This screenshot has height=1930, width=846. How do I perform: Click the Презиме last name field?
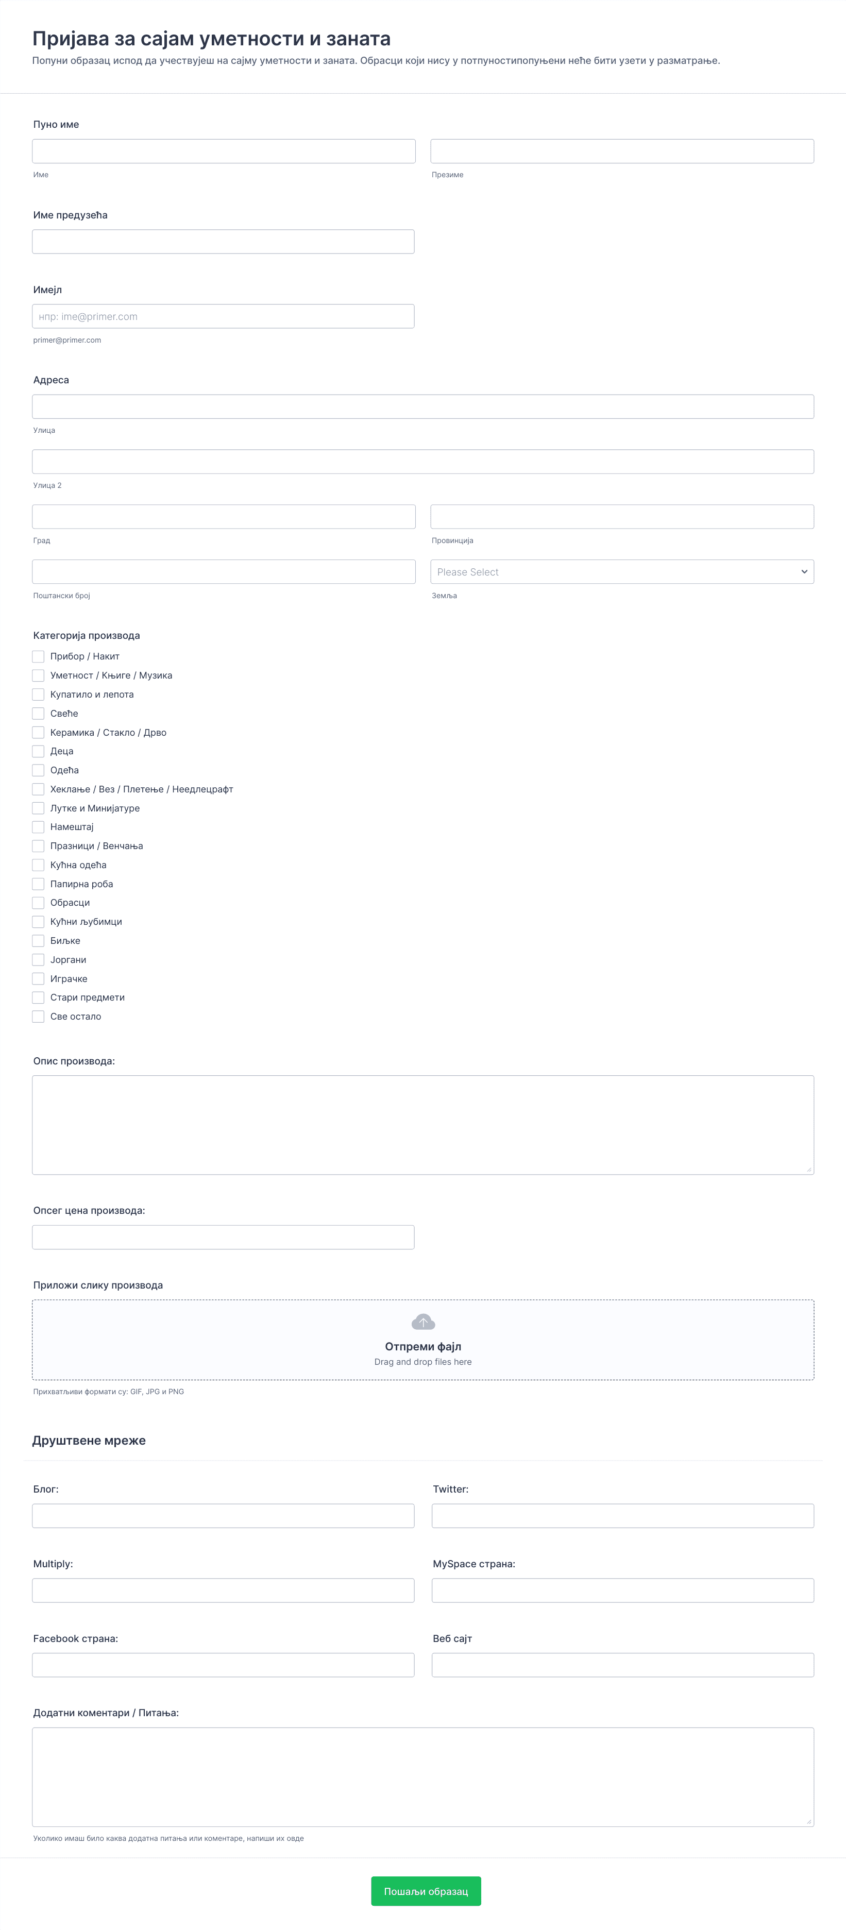click(622, 151)
